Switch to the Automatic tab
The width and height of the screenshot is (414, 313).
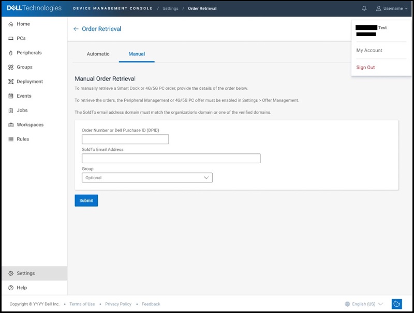click(x=99, y=53)
